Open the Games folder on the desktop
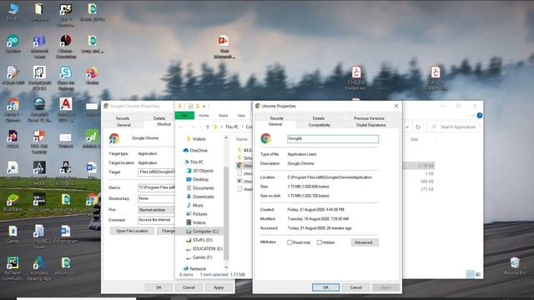Screen dimensions: 534x300 (x=13, y=234)
